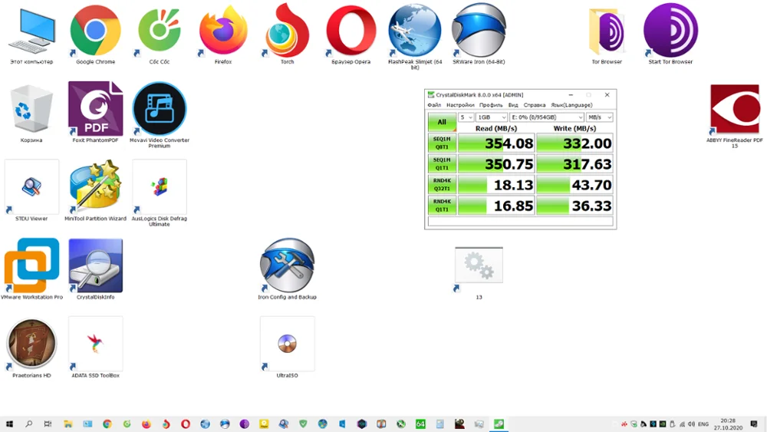Open the Профиль menu
Screen dimensions: 767x432
491,105
